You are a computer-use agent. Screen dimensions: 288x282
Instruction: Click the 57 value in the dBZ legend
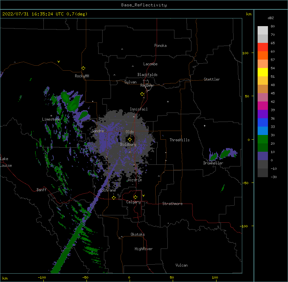pyautogui.click(x=273, y=60)
